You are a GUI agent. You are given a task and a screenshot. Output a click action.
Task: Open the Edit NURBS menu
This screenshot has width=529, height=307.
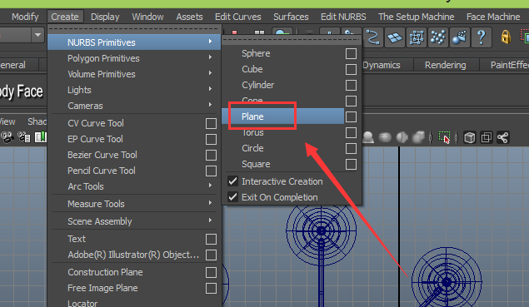tap(343, 17)
